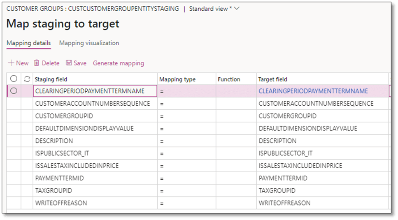Open the Mapping details tab
Screen dimensions: 398x220
28,43
